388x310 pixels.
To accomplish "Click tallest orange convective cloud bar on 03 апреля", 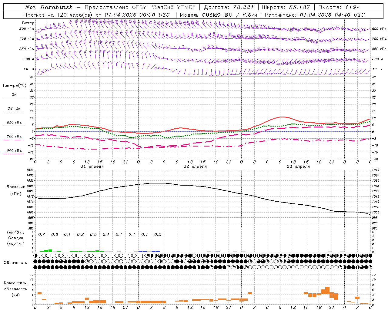I will coord(327,290).
